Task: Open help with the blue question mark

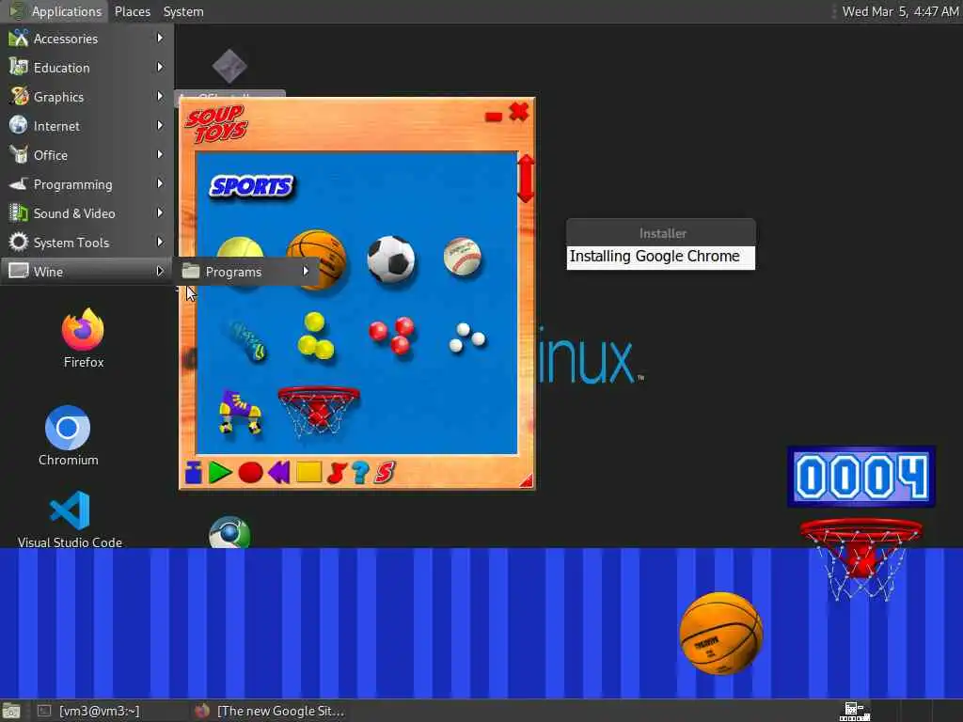Action: (x=360, y=472)
